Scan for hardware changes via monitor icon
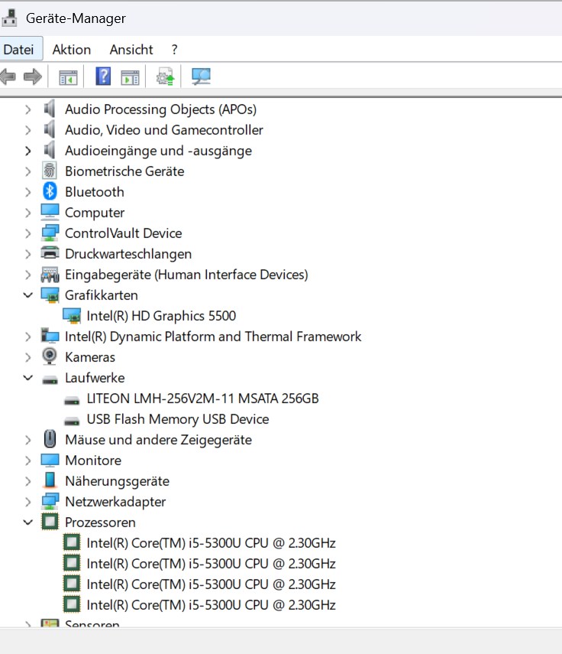This screenshot has height=654, width=562. [201, 76]
